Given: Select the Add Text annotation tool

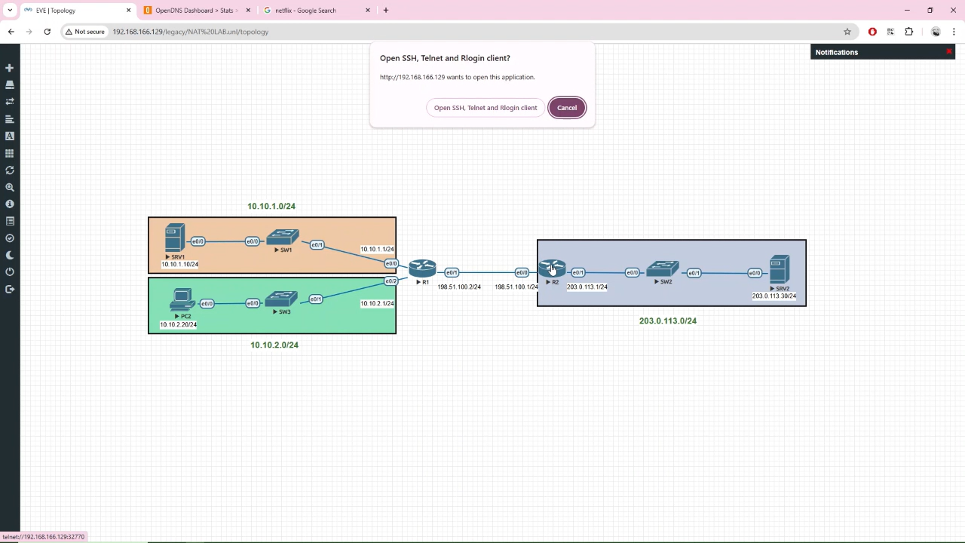Looking at the screenshot, I should pos(10,136).
